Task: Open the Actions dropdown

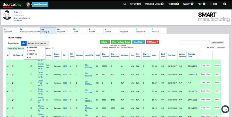Action: tap(105, 42)
